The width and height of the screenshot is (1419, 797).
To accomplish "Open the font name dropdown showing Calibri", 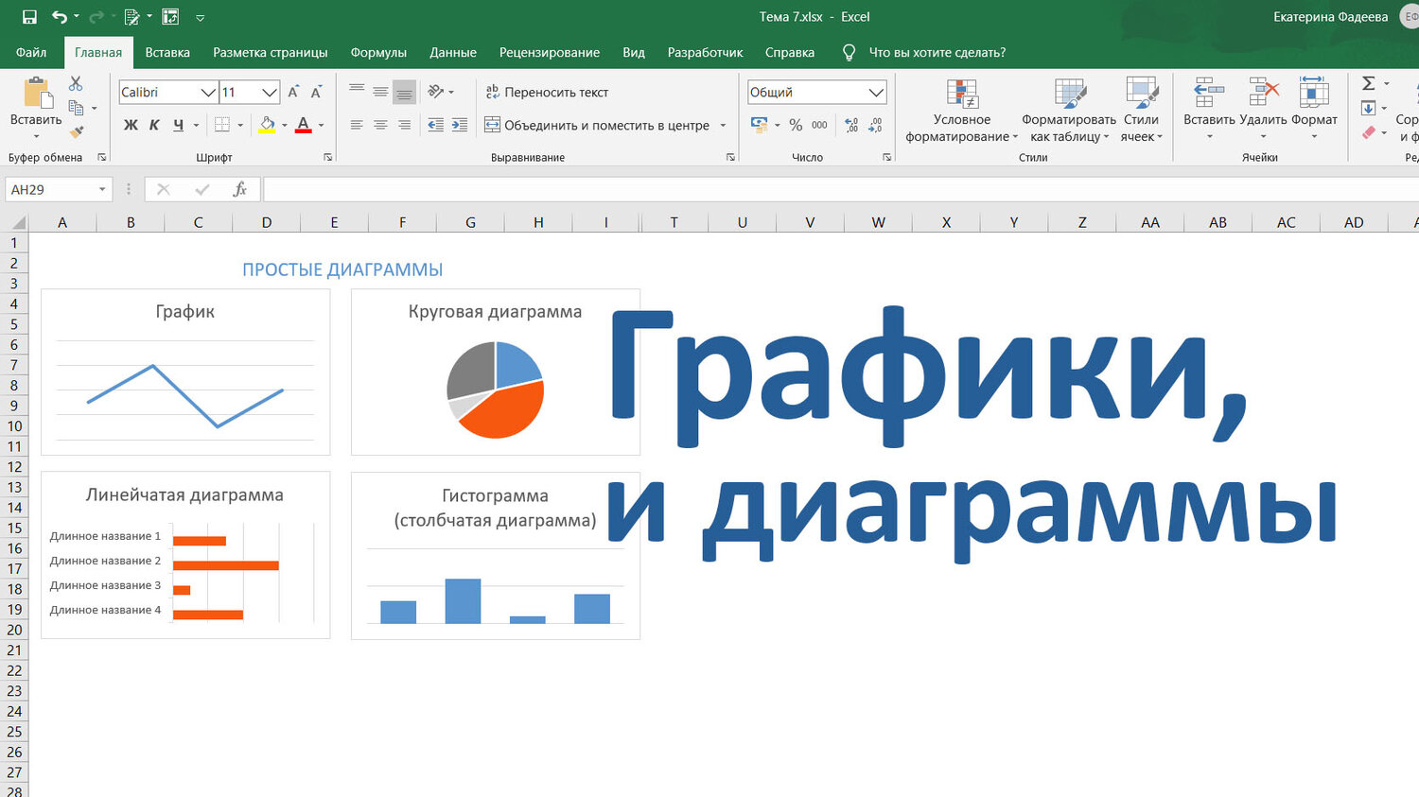I will click(x=208, y=92).
